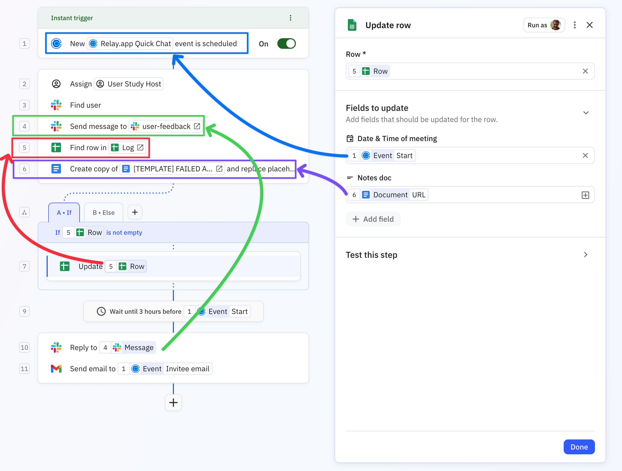Open the Instant trigger three-dot menu

tap(291, 18)
